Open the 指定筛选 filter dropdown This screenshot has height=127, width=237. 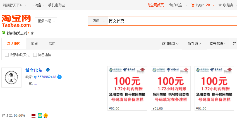point(218,44)
